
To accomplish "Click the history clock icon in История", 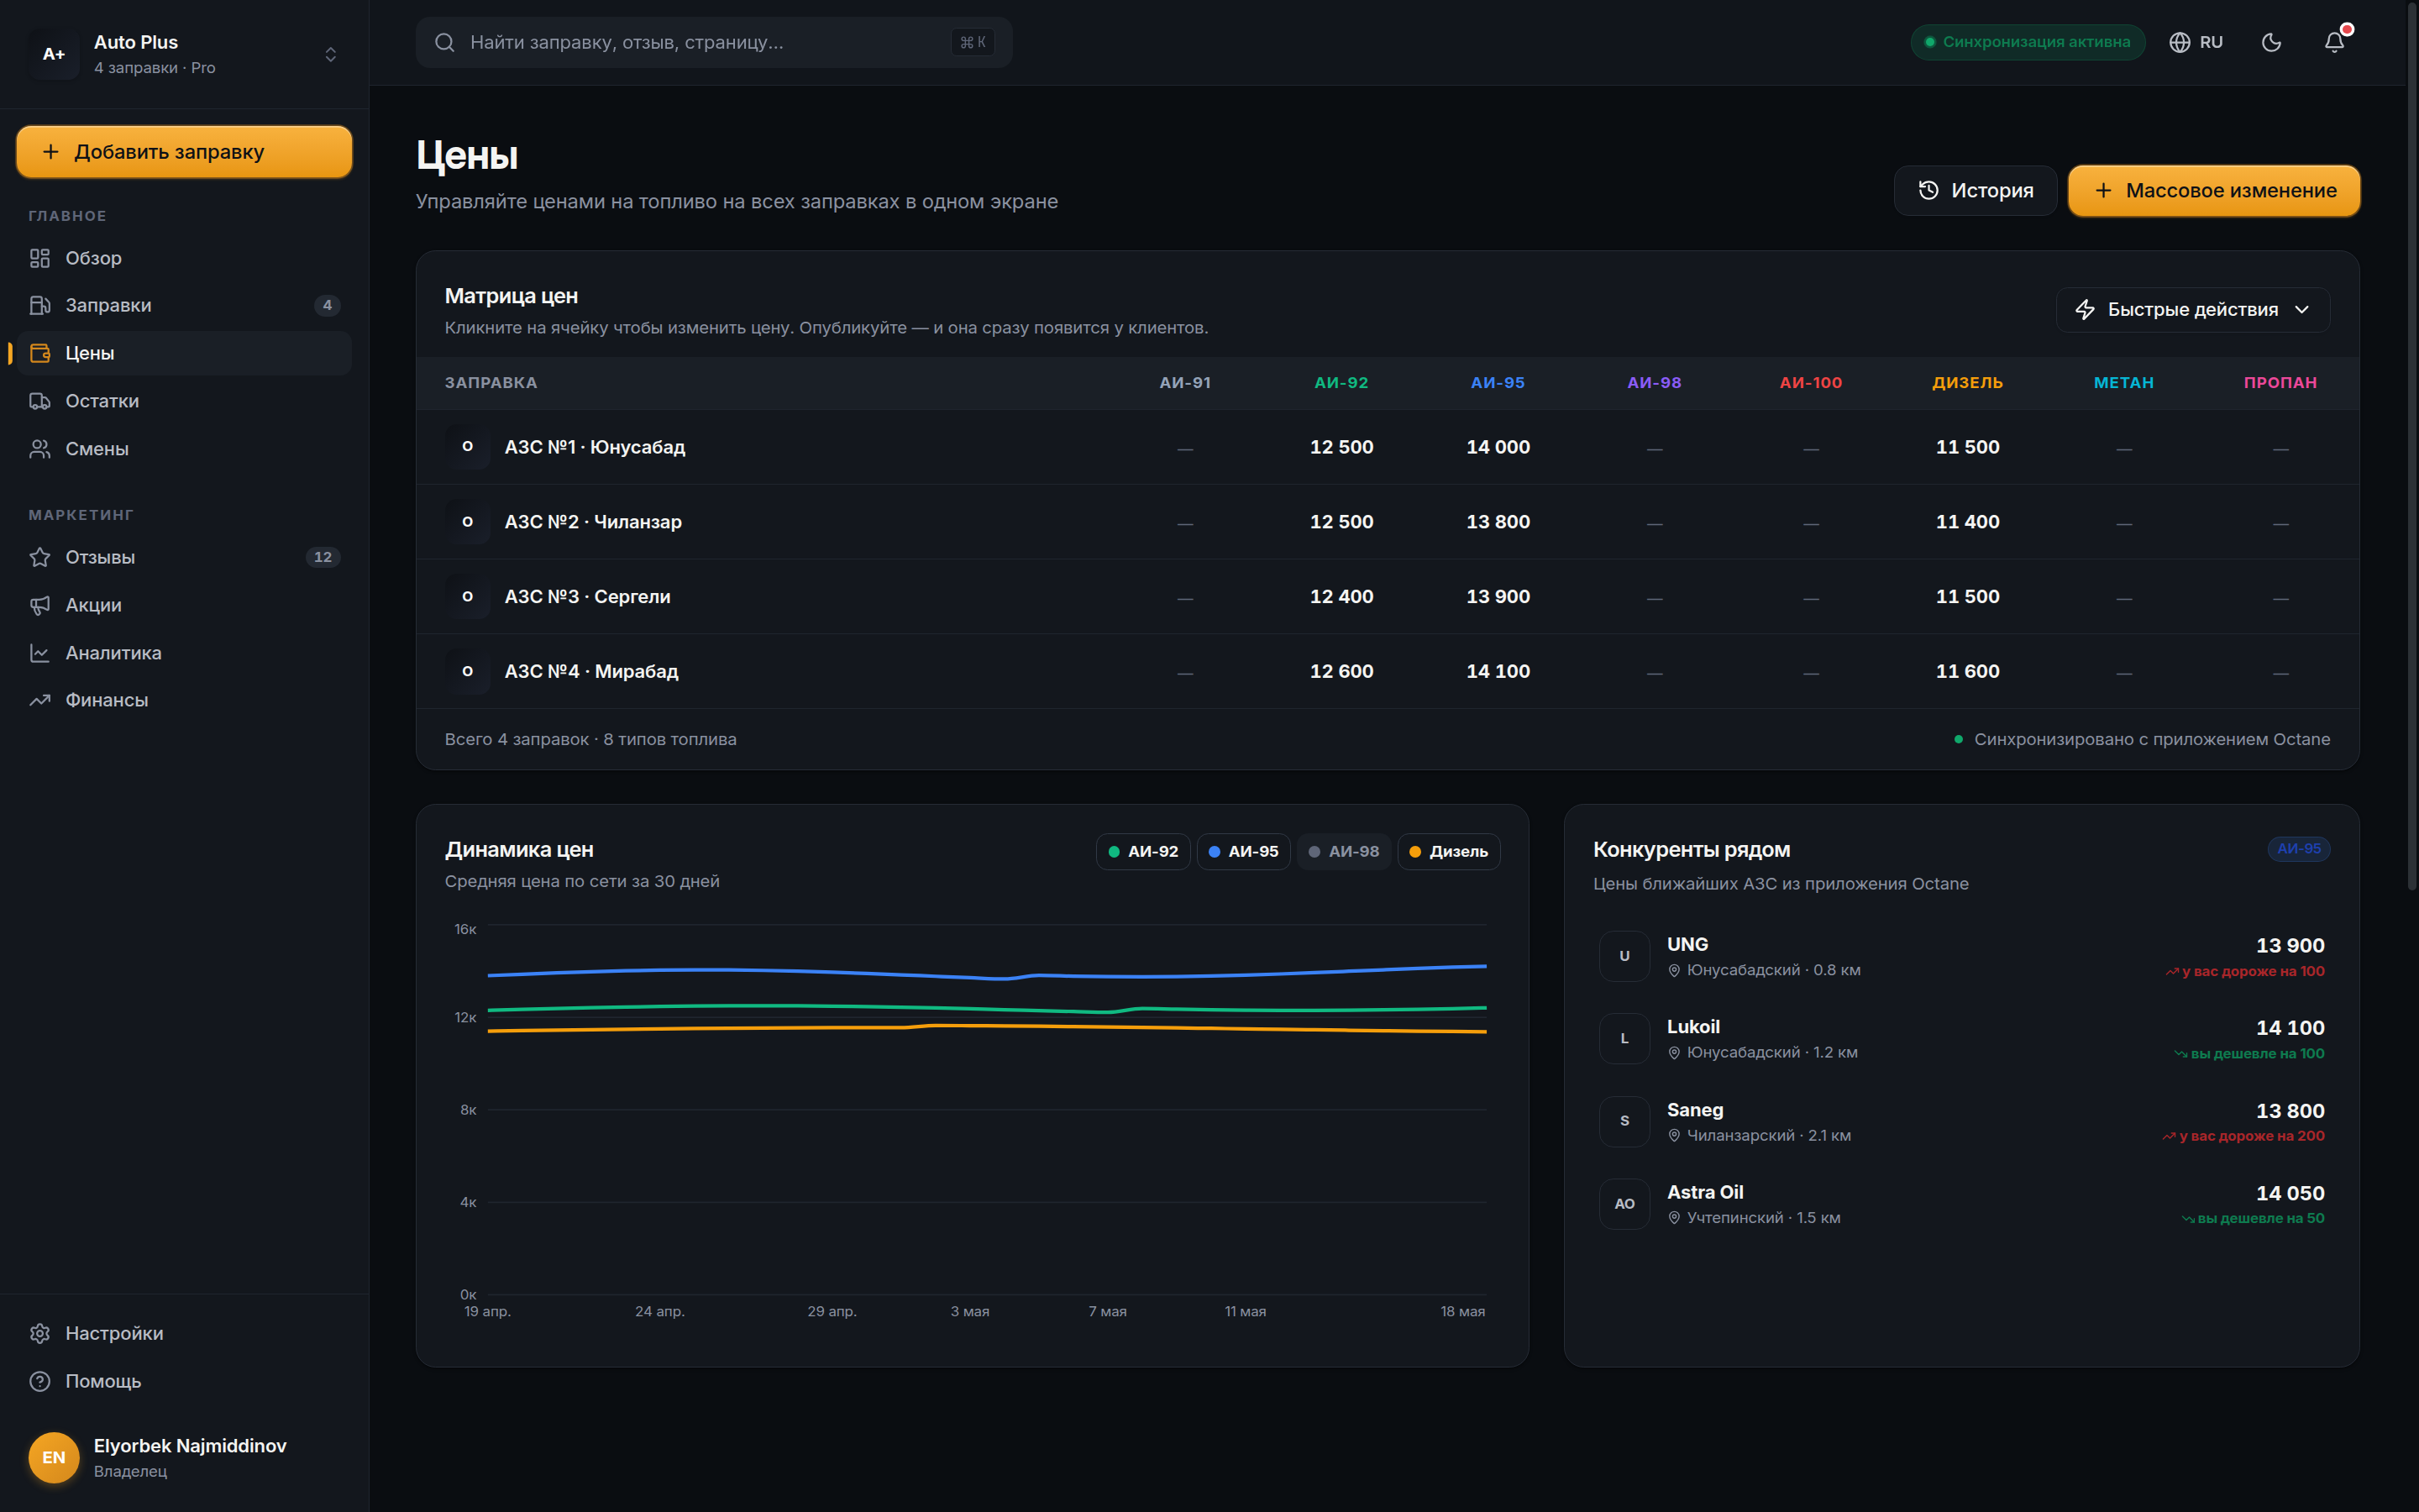I will tap(1928, 190).
